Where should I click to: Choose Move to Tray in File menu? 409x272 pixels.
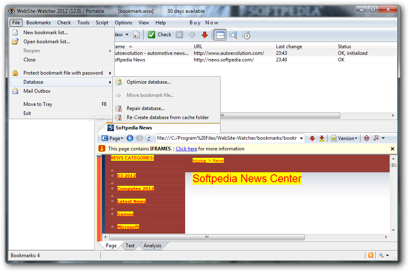(62, 104)
